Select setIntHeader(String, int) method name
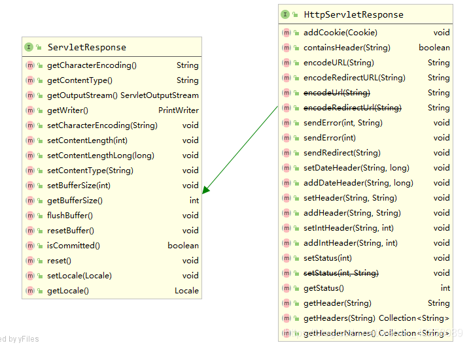The width and height of the screenshot is (469, 345). [349, 228]
